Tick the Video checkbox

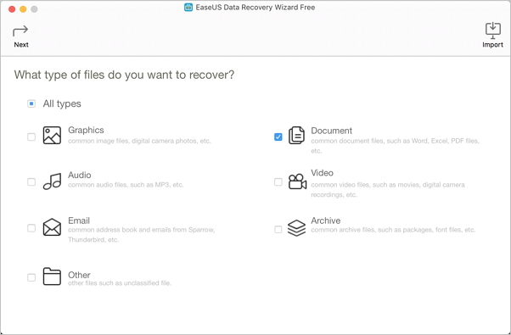pyautogui.click(x=278, y=181)
